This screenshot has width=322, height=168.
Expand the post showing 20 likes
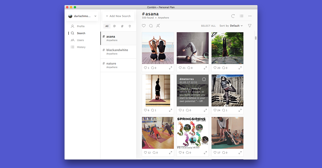point(240,68)
